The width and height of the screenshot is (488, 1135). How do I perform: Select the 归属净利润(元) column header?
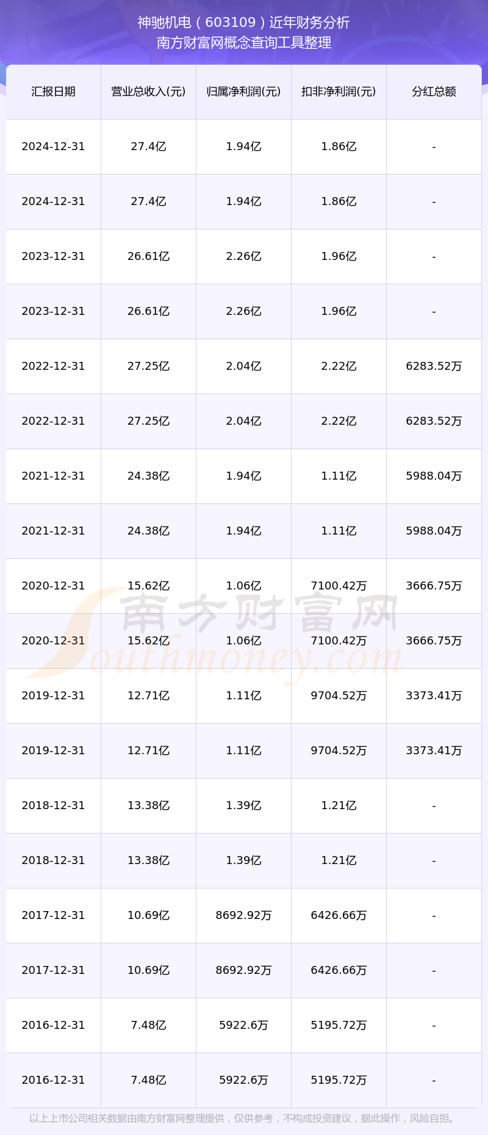(x=243, y=92)
